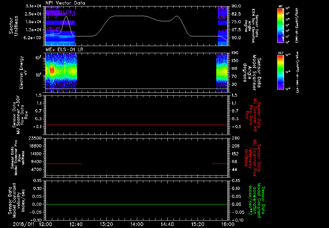
Task: Click the "ESH Sun Elevation Angle" axis label
Action: pyautogui.click(x=251, y=26)
